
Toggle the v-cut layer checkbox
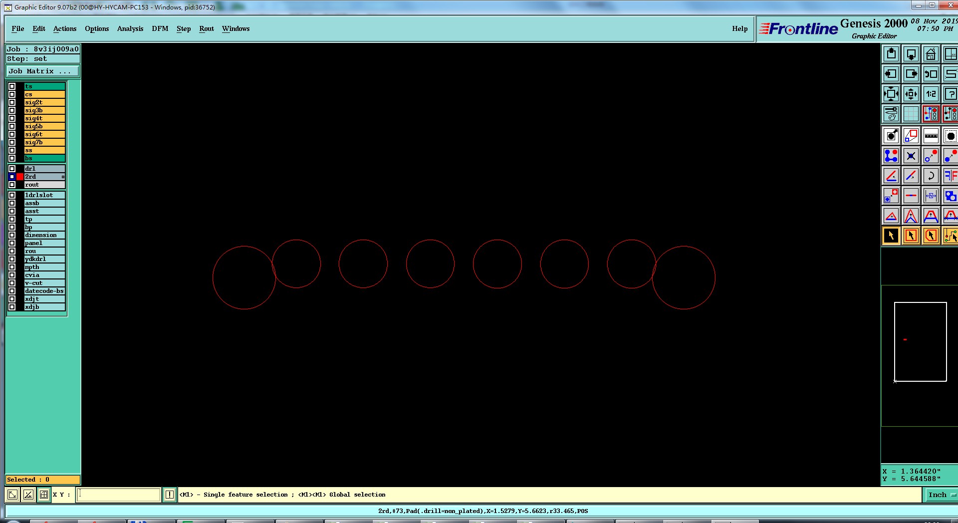12,283
